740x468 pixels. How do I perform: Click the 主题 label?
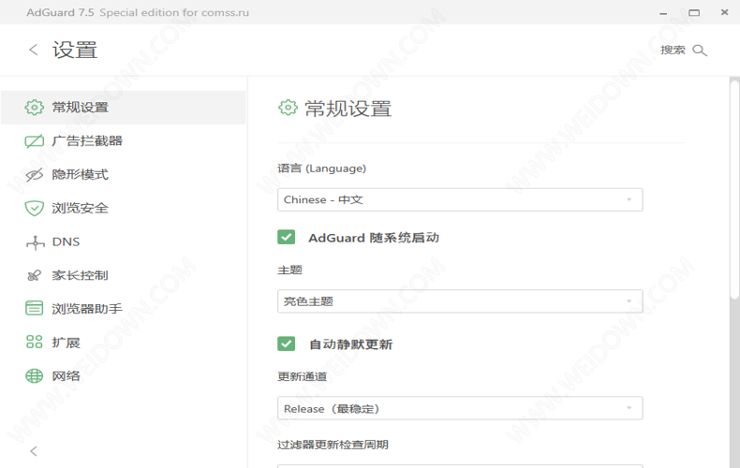coord(289,270)
